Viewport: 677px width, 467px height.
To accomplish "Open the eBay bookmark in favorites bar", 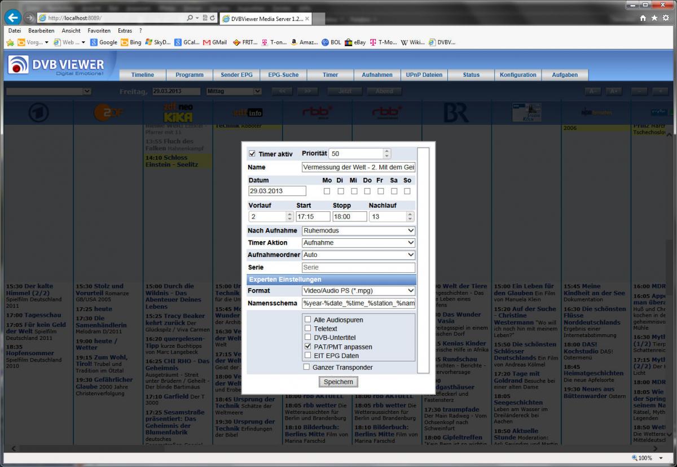I will [355, 42].
